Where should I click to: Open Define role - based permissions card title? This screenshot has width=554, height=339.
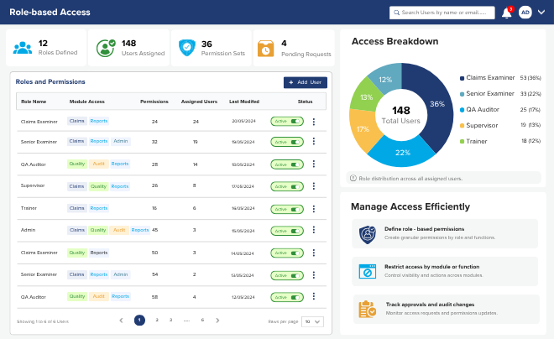tap(425, 229)
